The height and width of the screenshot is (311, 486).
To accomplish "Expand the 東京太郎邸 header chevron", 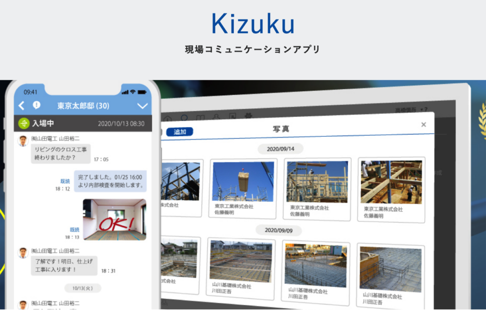I will click(142, 106).
